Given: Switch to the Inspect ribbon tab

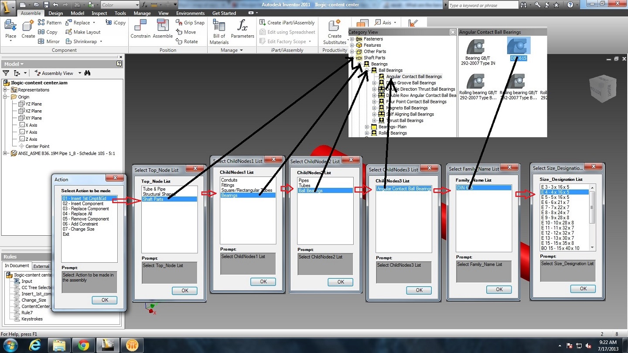Looking at the screenshot, I should (99, 13).
